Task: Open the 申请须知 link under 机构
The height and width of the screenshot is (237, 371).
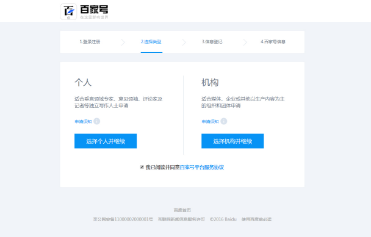Action: (x=210, y=121)
